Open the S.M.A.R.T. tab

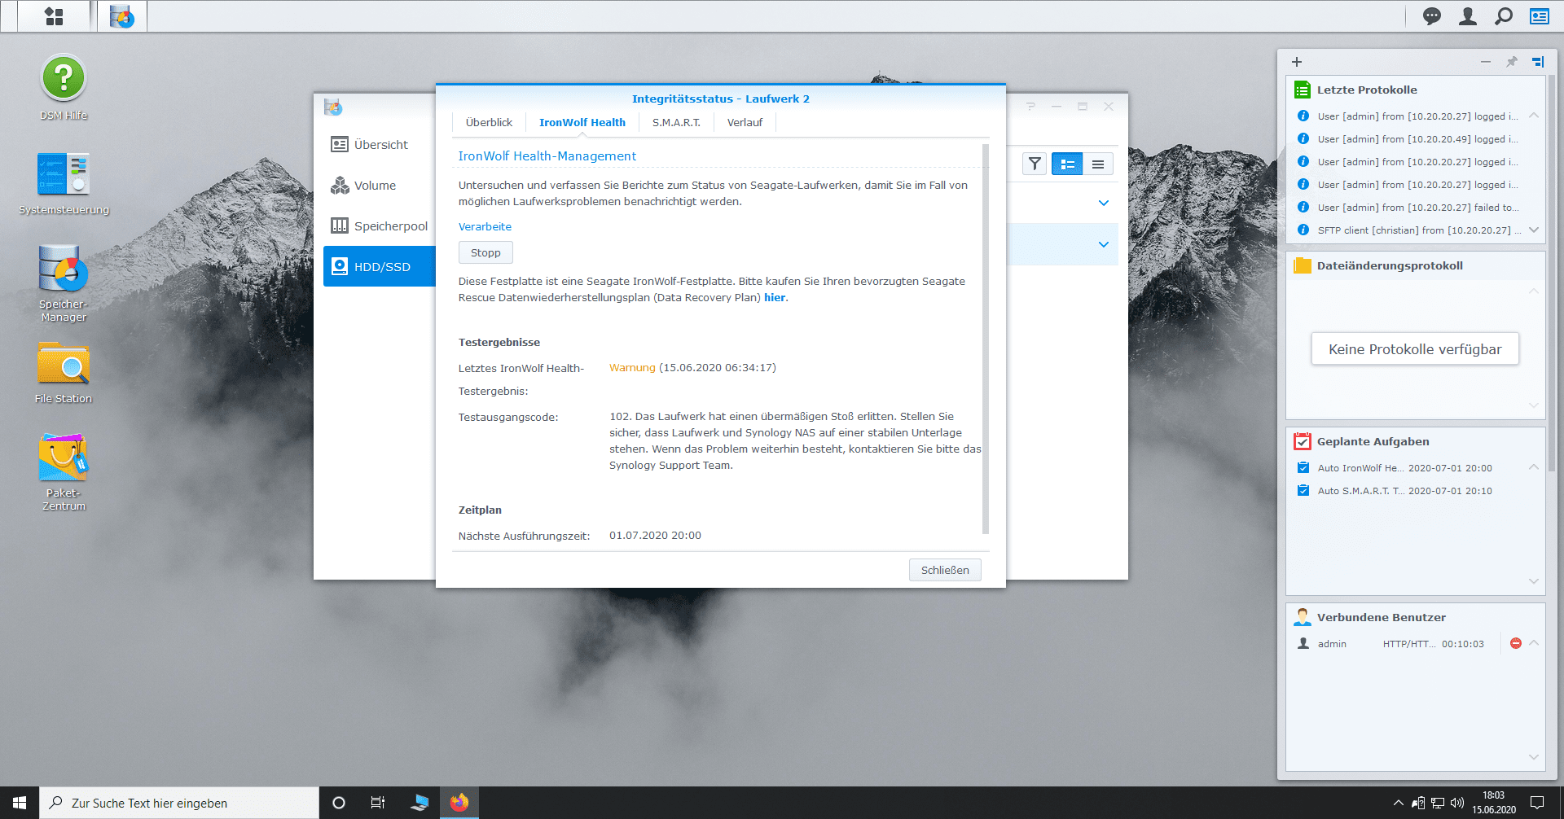(x=676, y=122)
